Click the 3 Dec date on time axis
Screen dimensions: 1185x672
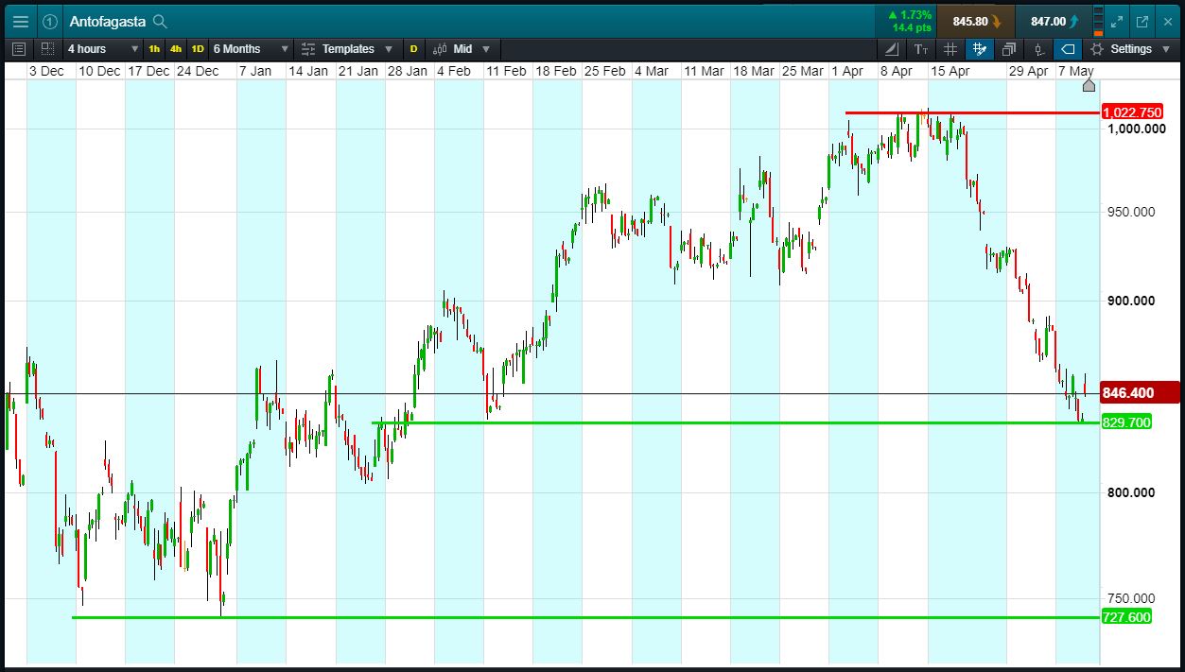click(x=46, y=71)
